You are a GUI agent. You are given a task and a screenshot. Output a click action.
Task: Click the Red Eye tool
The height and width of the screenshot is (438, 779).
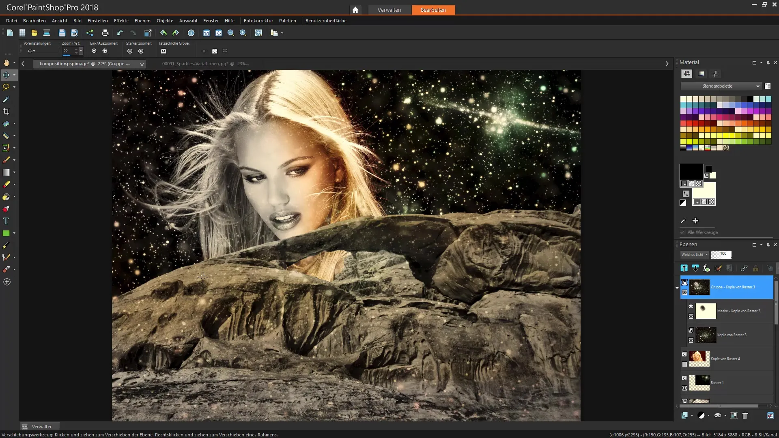click(x=6, y=209)
